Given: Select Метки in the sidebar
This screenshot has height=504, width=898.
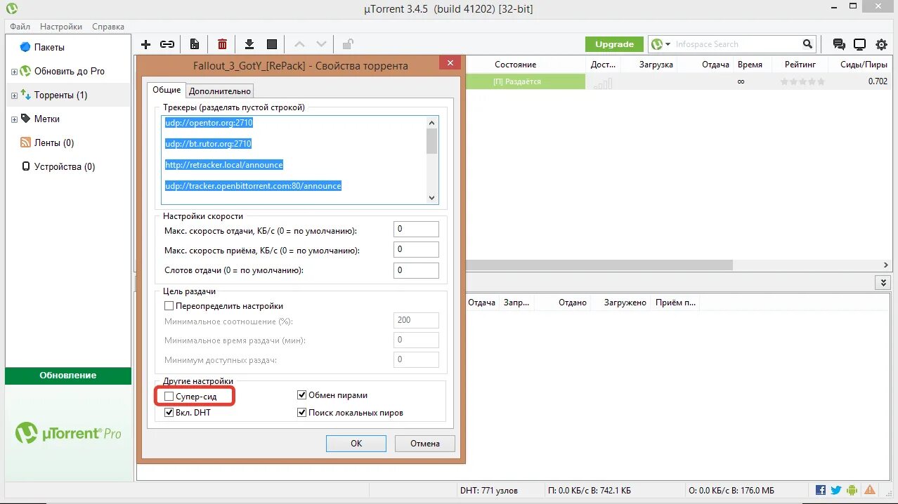Looking at the screenshot, I should click(x=47, y=119).
